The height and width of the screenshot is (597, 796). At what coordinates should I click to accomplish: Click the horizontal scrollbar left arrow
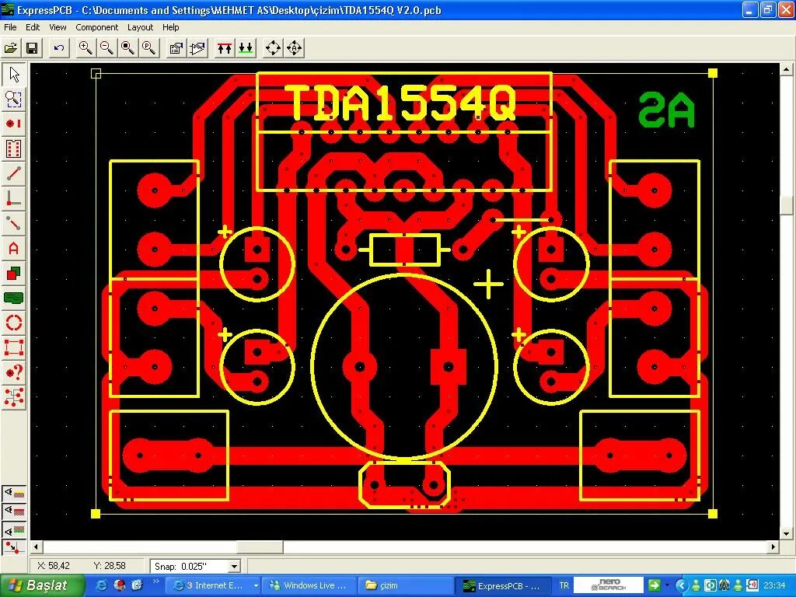point(36,546)
